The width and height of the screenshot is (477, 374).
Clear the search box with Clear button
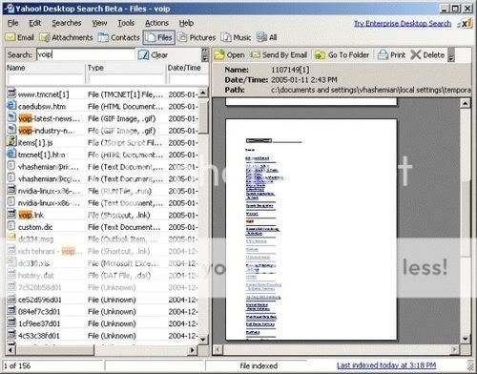pos(153,55)
